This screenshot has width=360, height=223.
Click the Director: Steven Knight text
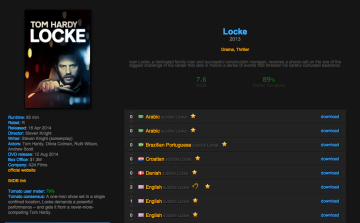(30, 133)
